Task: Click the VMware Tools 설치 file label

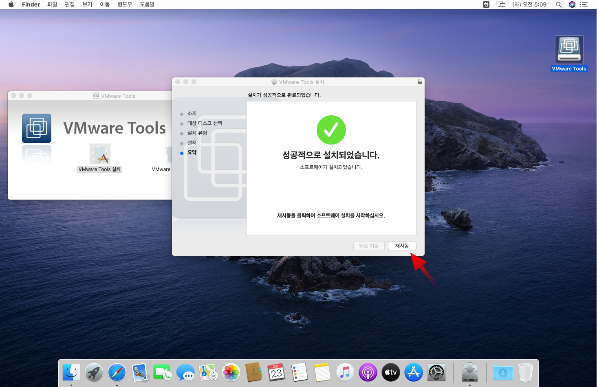Action: (x=99, y=169)
